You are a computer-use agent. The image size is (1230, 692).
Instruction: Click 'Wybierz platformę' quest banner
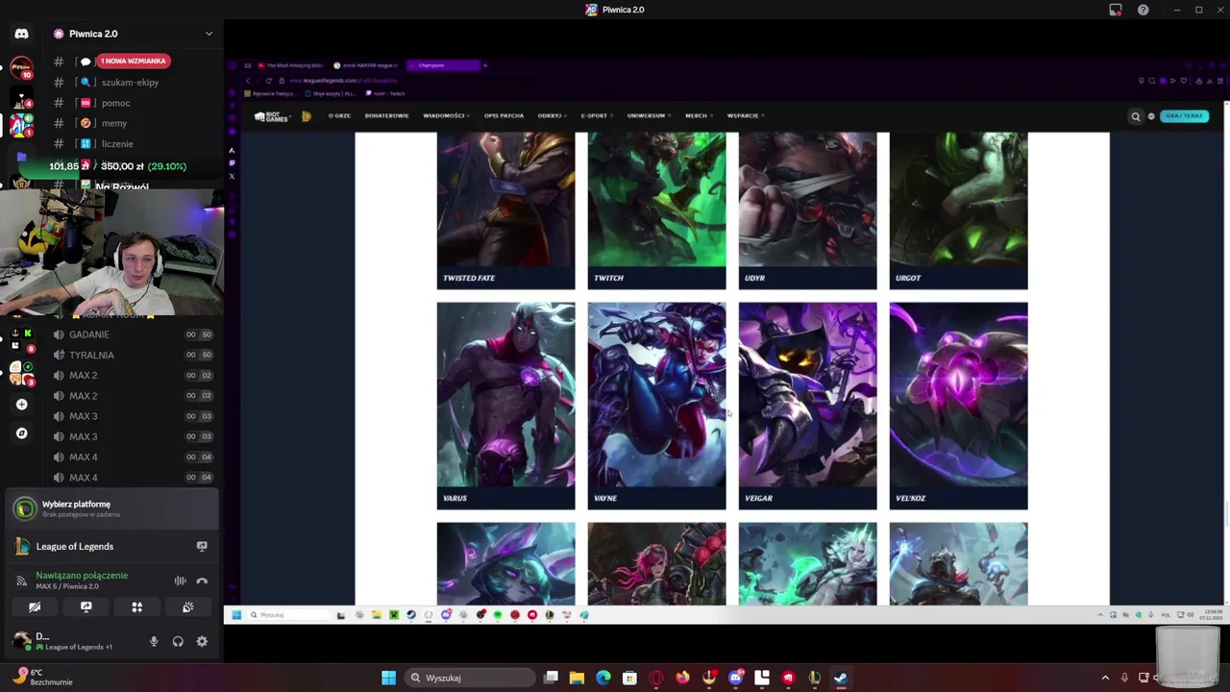click(111, 508)
